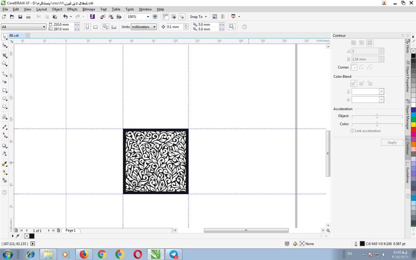The image size is (416, 260).
Task: Select the Text tool
Action: pyautogui.click(x=4, y=117)
